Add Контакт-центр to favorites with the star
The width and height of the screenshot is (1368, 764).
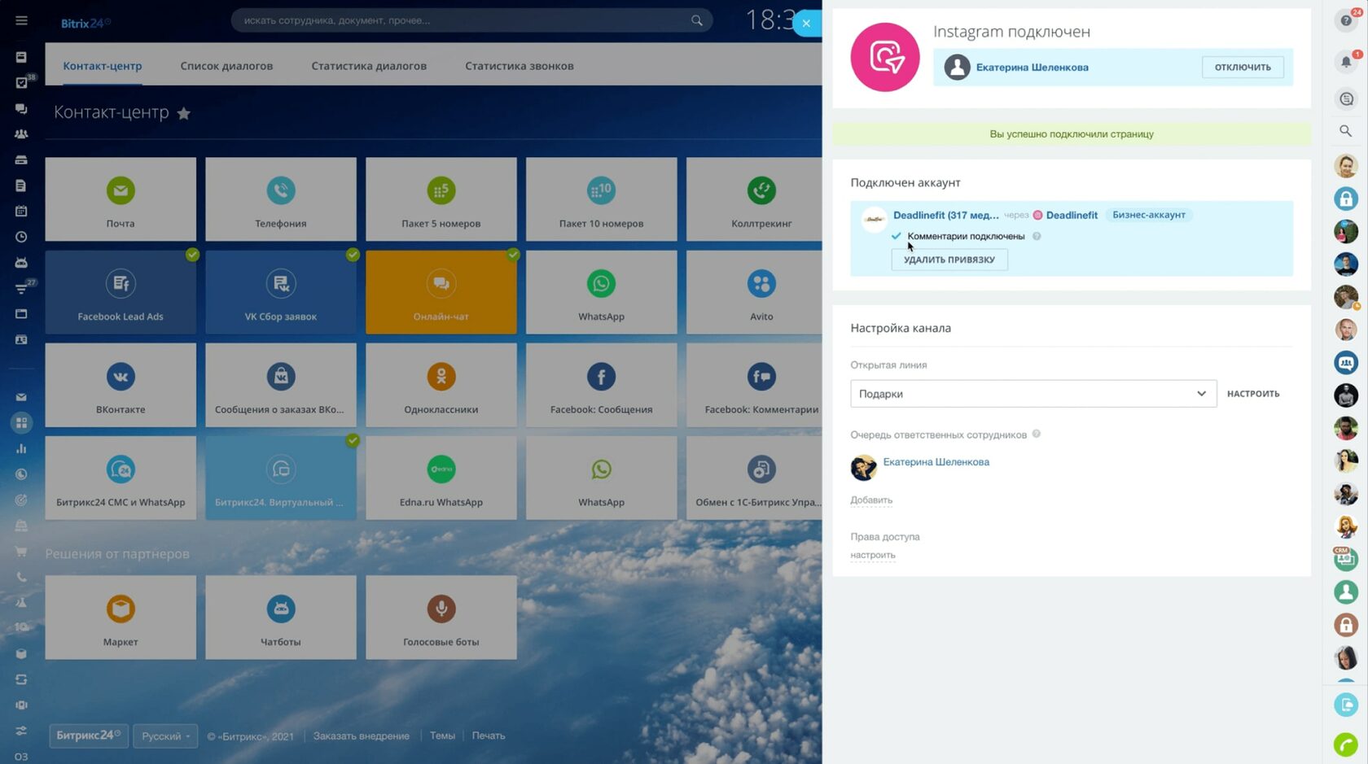pyautogui.click(x=184, y=113)
